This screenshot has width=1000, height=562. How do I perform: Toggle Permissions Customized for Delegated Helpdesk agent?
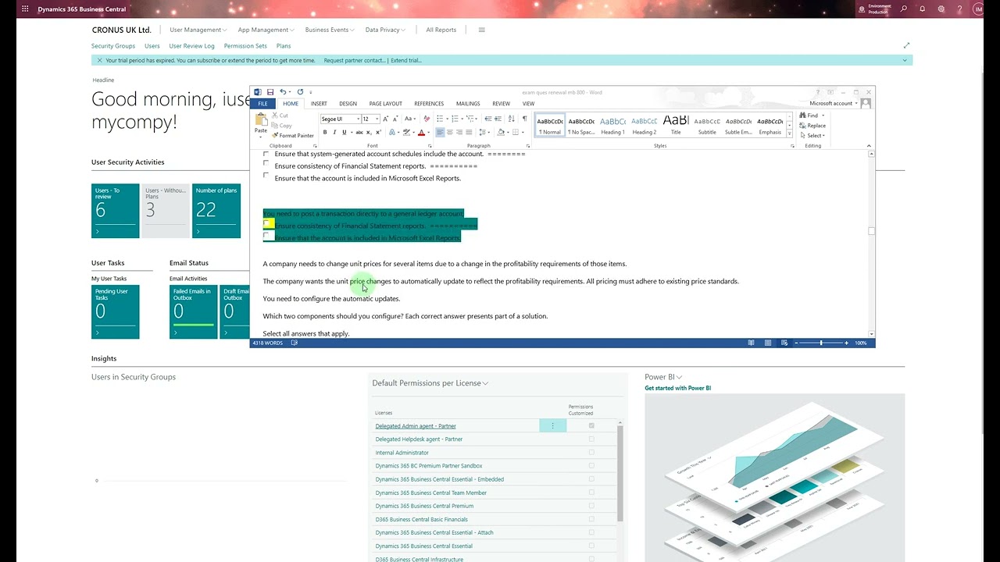tap(591, 439)
